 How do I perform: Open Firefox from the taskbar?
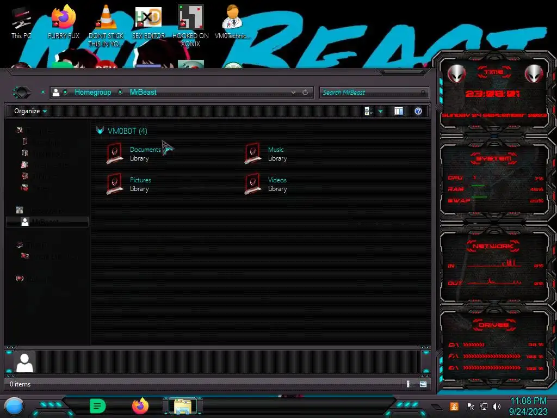point(140,406)
